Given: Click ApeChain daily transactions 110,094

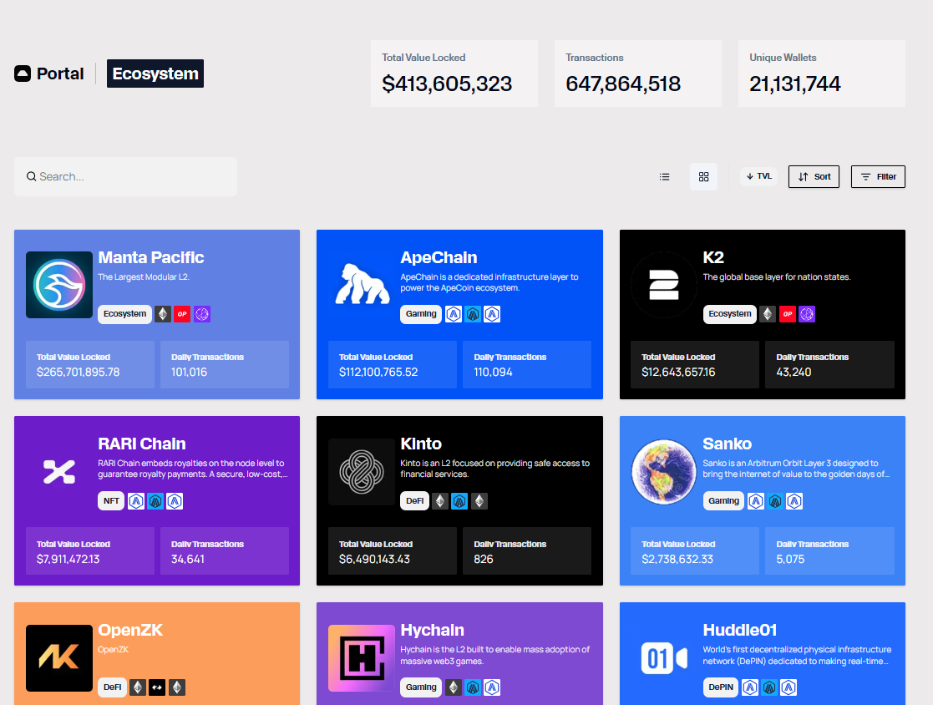Looking at the screenshot, I should tap(494, 373).
